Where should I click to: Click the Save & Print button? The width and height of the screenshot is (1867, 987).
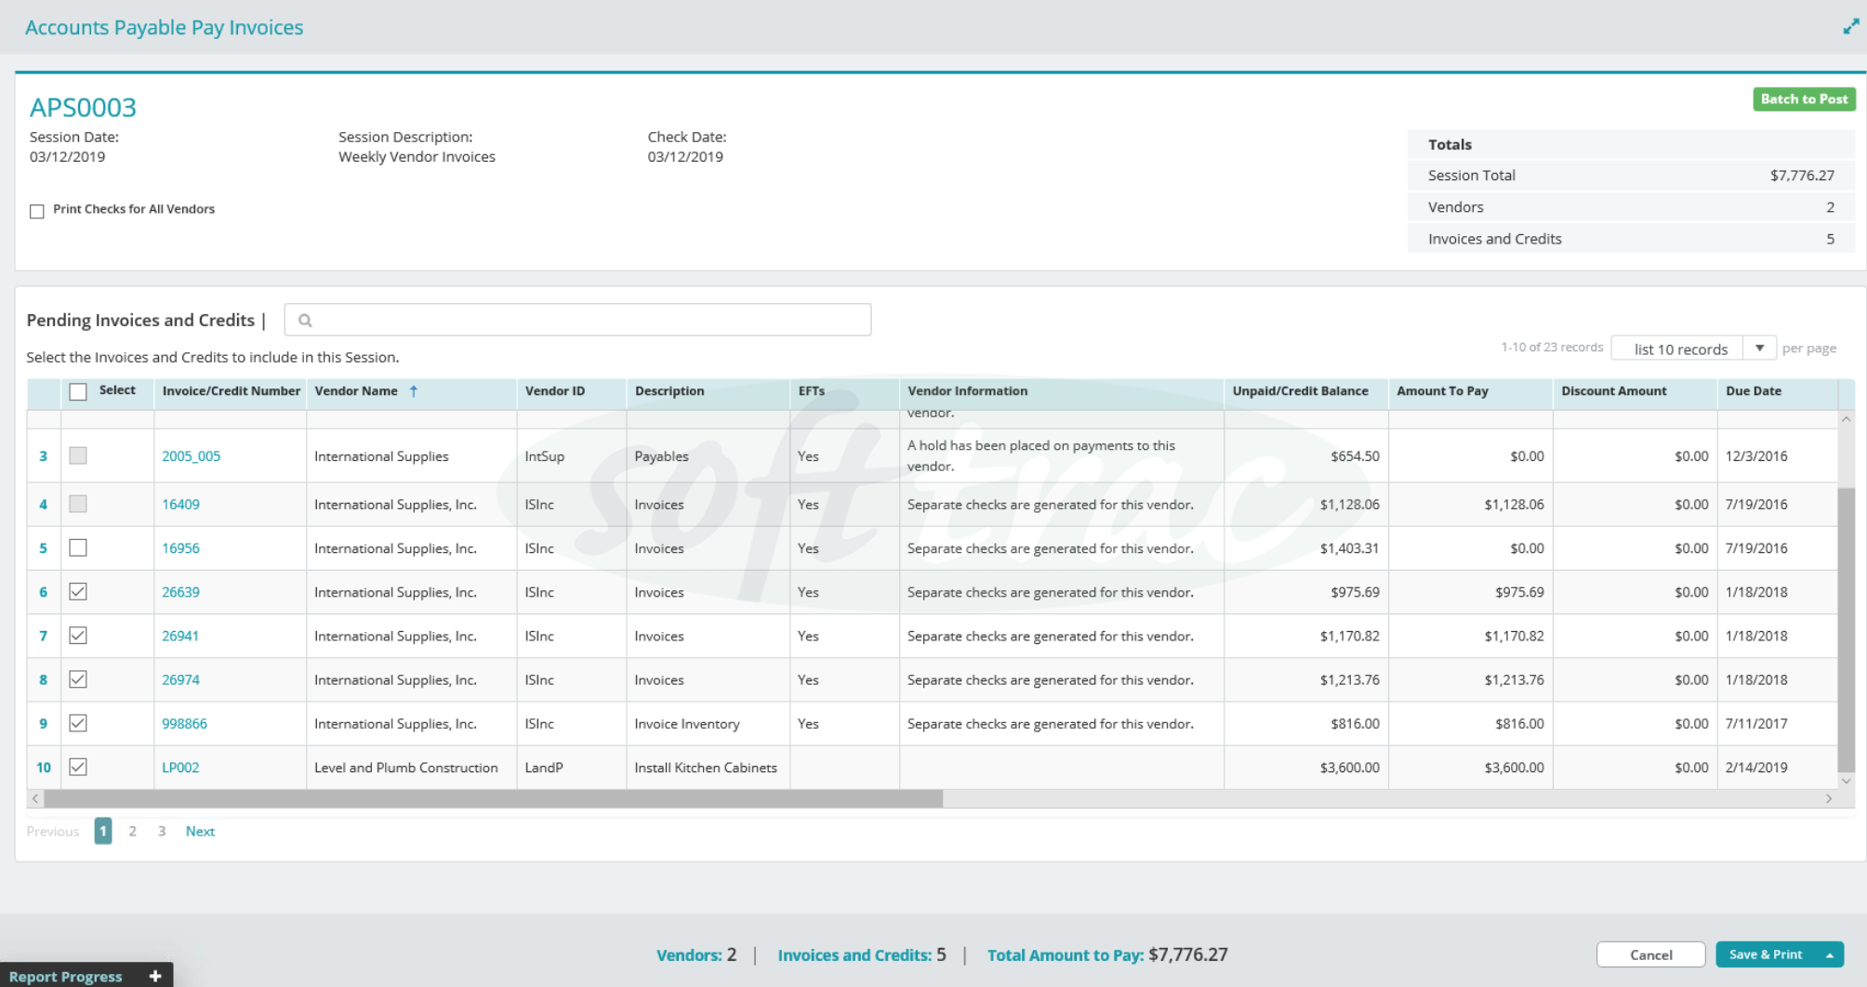[x=1766, y=954]
